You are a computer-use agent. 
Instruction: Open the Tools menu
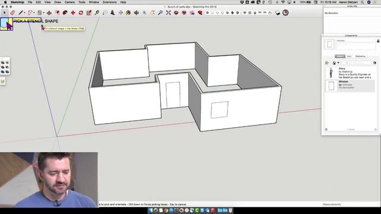pos(82,2)
